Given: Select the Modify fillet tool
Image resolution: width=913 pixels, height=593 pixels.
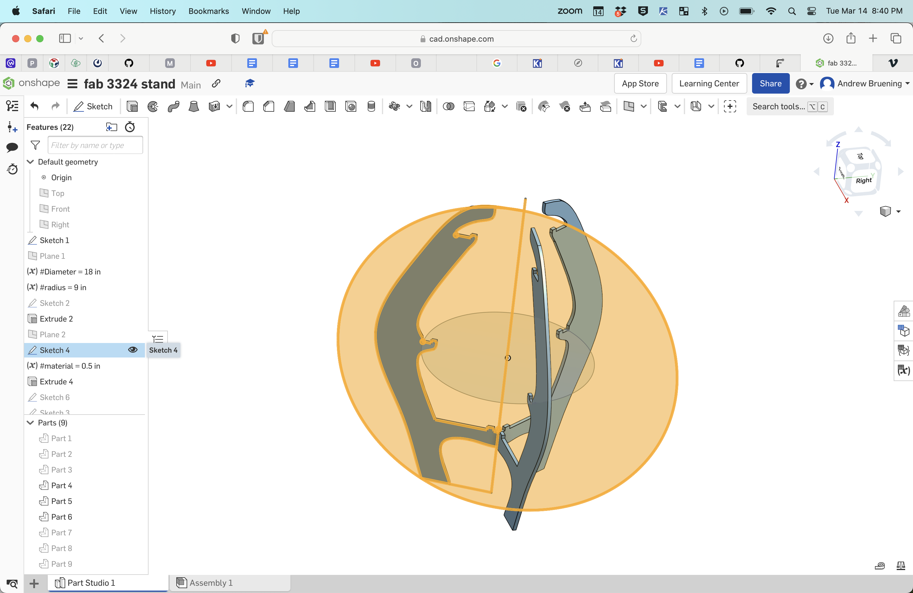Looking at the screenshot, I should click(x=544, y=106).
